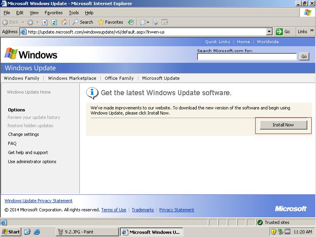
Task: Expand the address bar URL dropdown
Action: click(269, 32)
